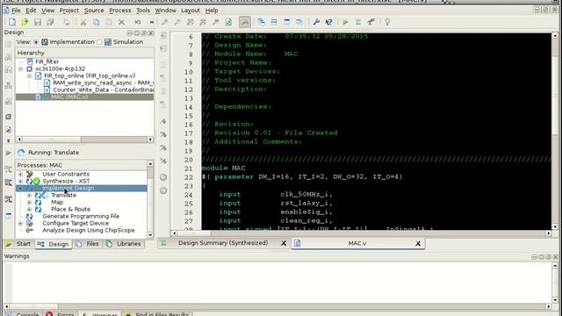Close the Design Summary tab
Viewport: 562px width, 316px height.
[284, 243]
